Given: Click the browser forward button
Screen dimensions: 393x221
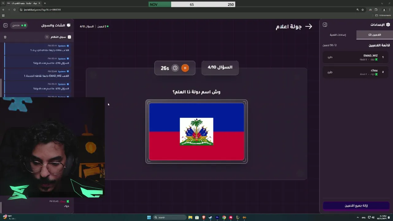Looking at the screenshot, I should 9,10.
